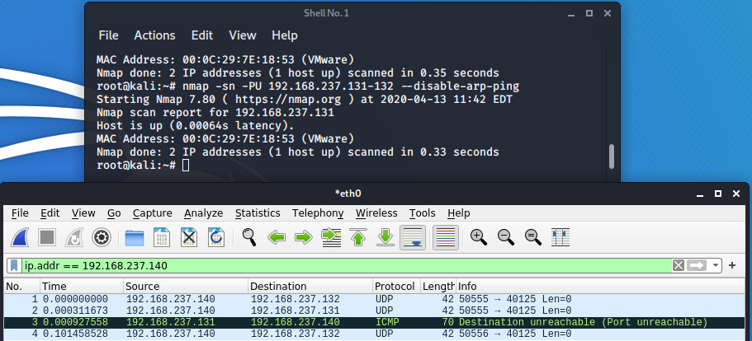Zoom out the packet text

(506, 237)
